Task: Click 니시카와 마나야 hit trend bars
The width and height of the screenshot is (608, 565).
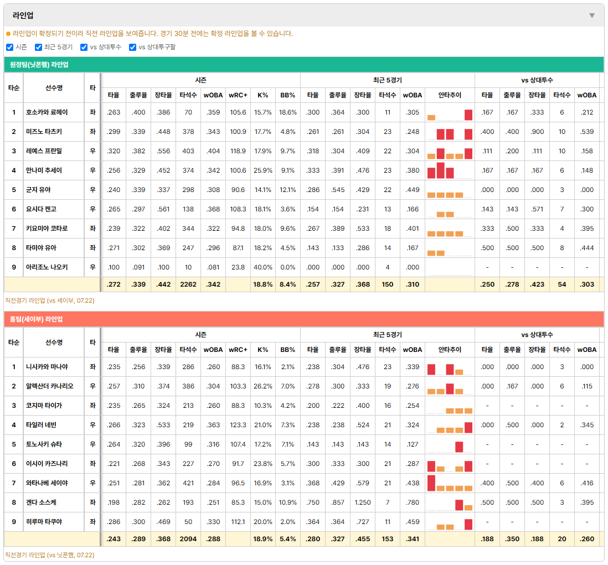Action: tap(450, 367)
